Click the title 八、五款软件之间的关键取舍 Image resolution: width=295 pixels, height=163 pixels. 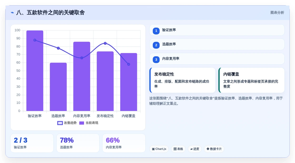coord(50,13)
